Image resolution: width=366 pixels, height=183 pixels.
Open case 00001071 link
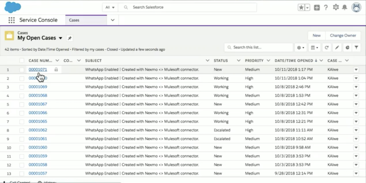(38, 70)
